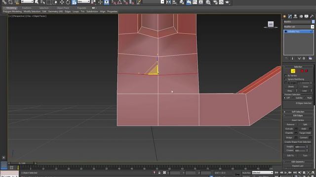Screen dimensions: 316x177
Task: Collapse the Selection rollout header
Action: pos(298,67)
